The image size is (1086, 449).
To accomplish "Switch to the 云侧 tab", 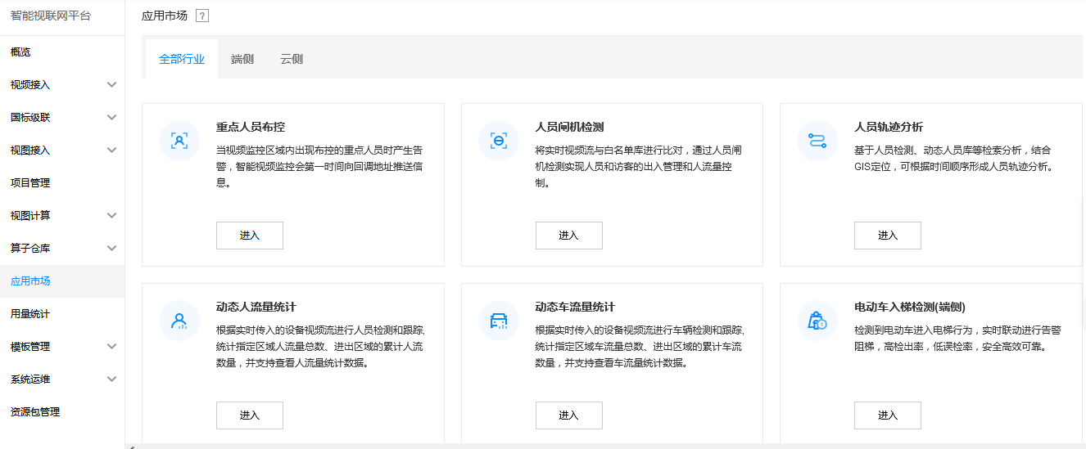I will (292, 59).
